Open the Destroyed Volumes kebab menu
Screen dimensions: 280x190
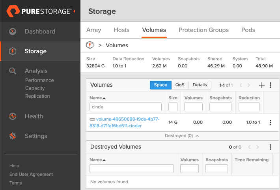click(271, 147)
